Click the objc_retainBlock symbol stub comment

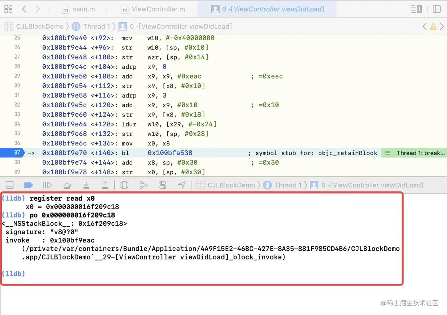tap(313, 153)
